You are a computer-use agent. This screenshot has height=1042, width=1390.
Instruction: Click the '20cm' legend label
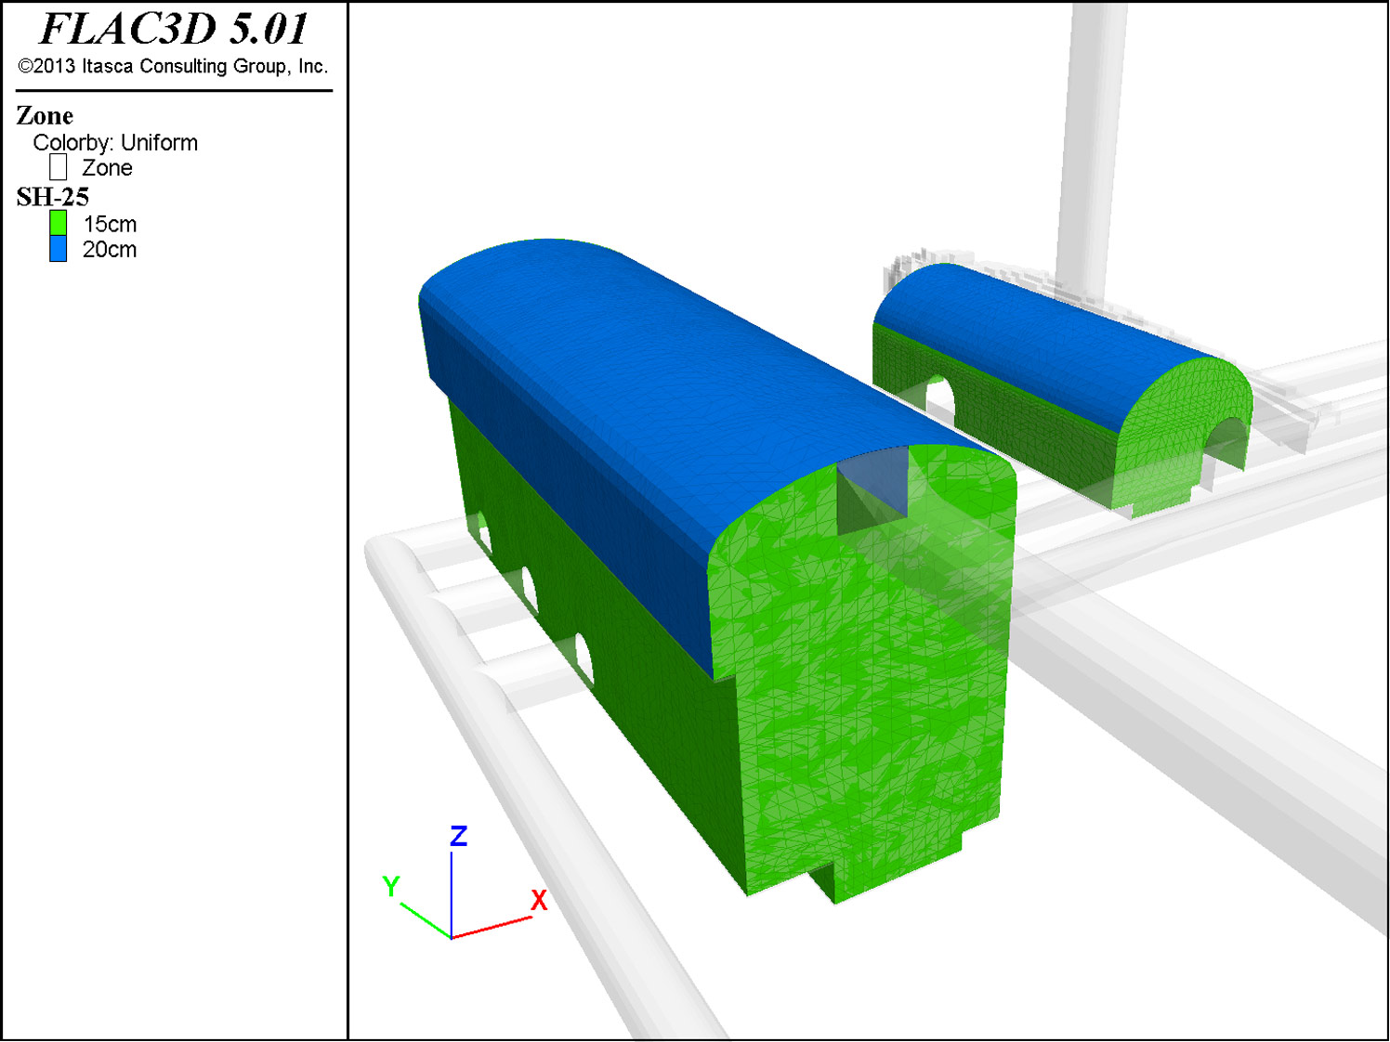tap(110, 250)
